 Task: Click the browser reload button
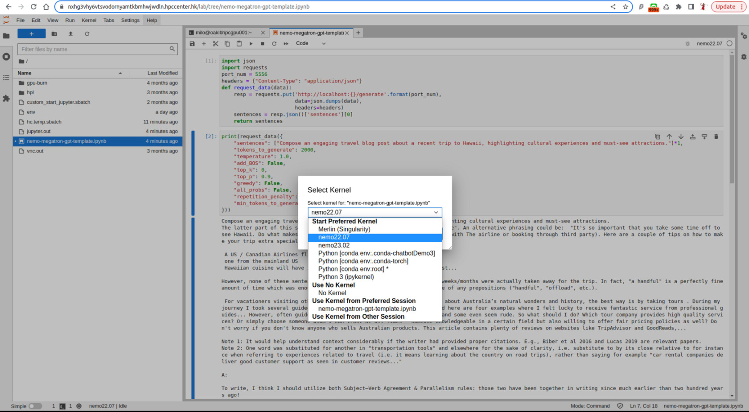pos(33,7)
